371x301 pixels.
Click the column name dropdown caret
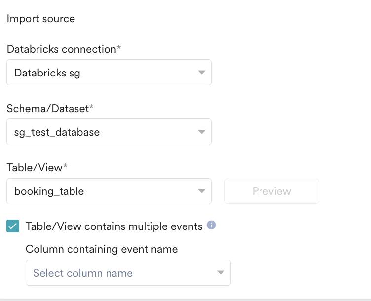pyautogui.click(x=220, y=273)
